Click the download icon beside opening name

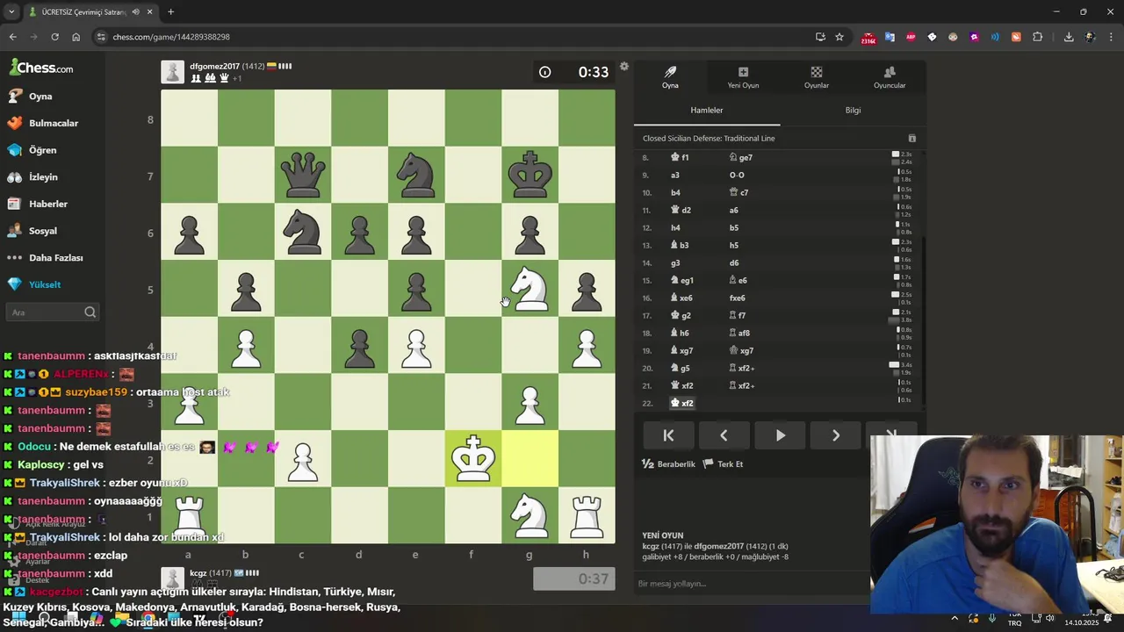click(x=911, y=139)
